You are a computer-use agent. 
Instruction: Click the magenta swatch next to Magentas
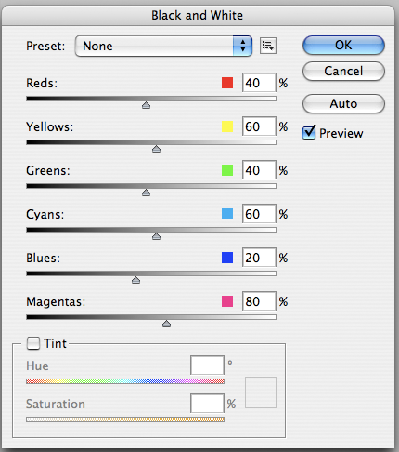[227, 301]
